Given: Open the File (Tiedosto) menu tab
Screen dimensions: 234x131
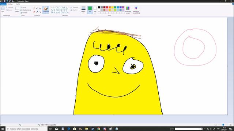Looking at the screenshot, I should [3, 4].
